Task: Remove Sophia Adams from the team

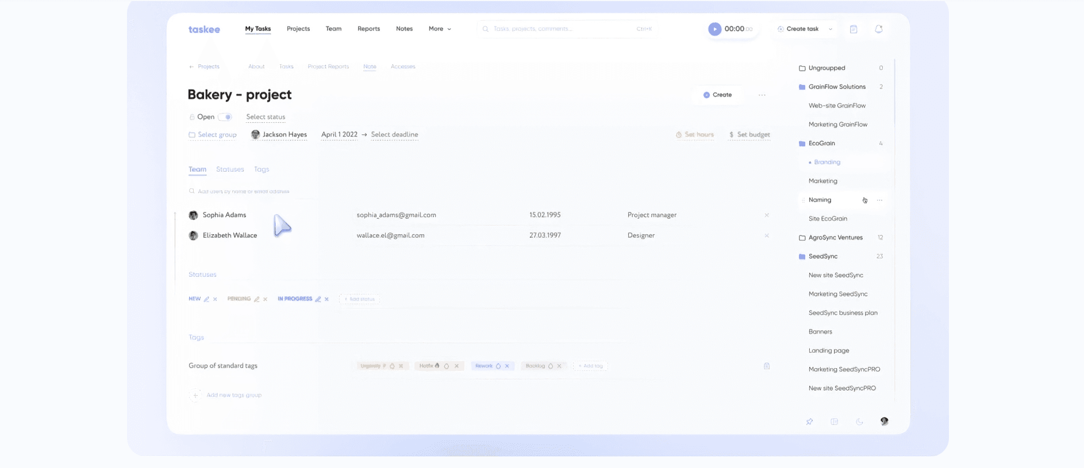Action: pos(766,215)
